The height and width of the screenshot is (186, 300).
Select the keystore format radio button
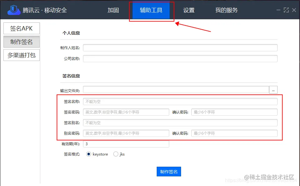pos(89,154)
